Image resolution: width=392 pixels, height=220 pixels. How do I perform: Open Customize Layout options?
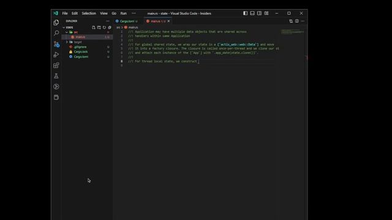coord(266,13)
